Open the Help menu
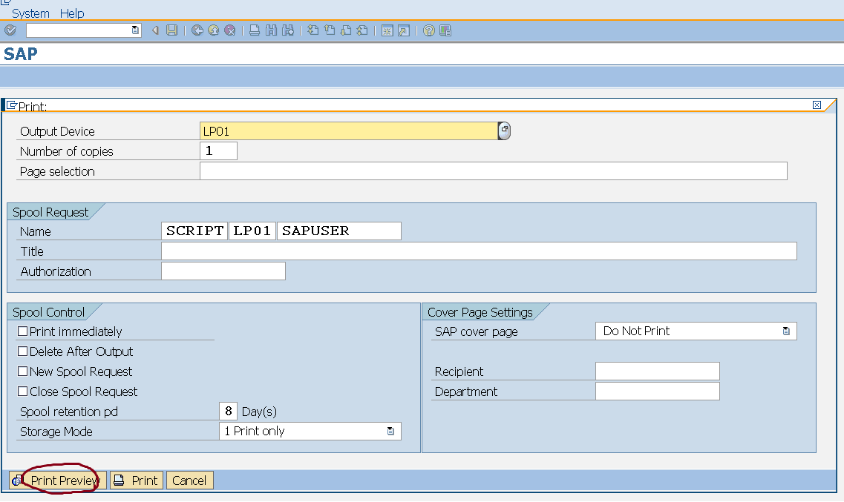 click(72, 13)
